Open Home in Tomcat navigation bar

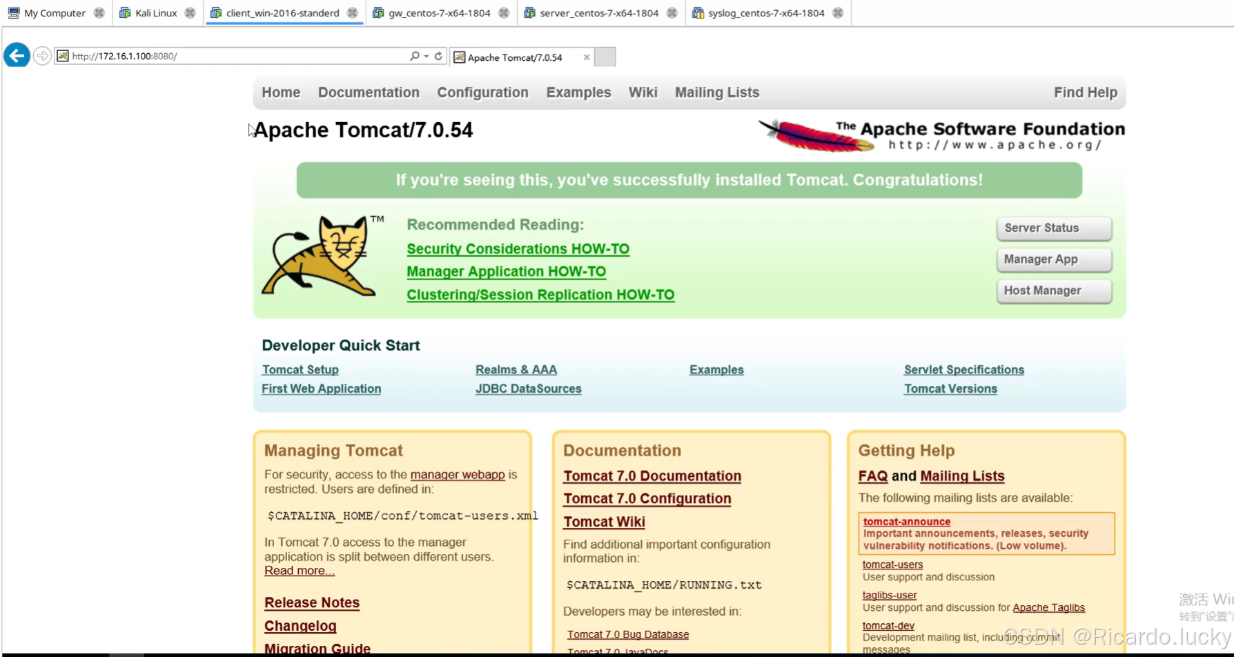click(281, 92)
